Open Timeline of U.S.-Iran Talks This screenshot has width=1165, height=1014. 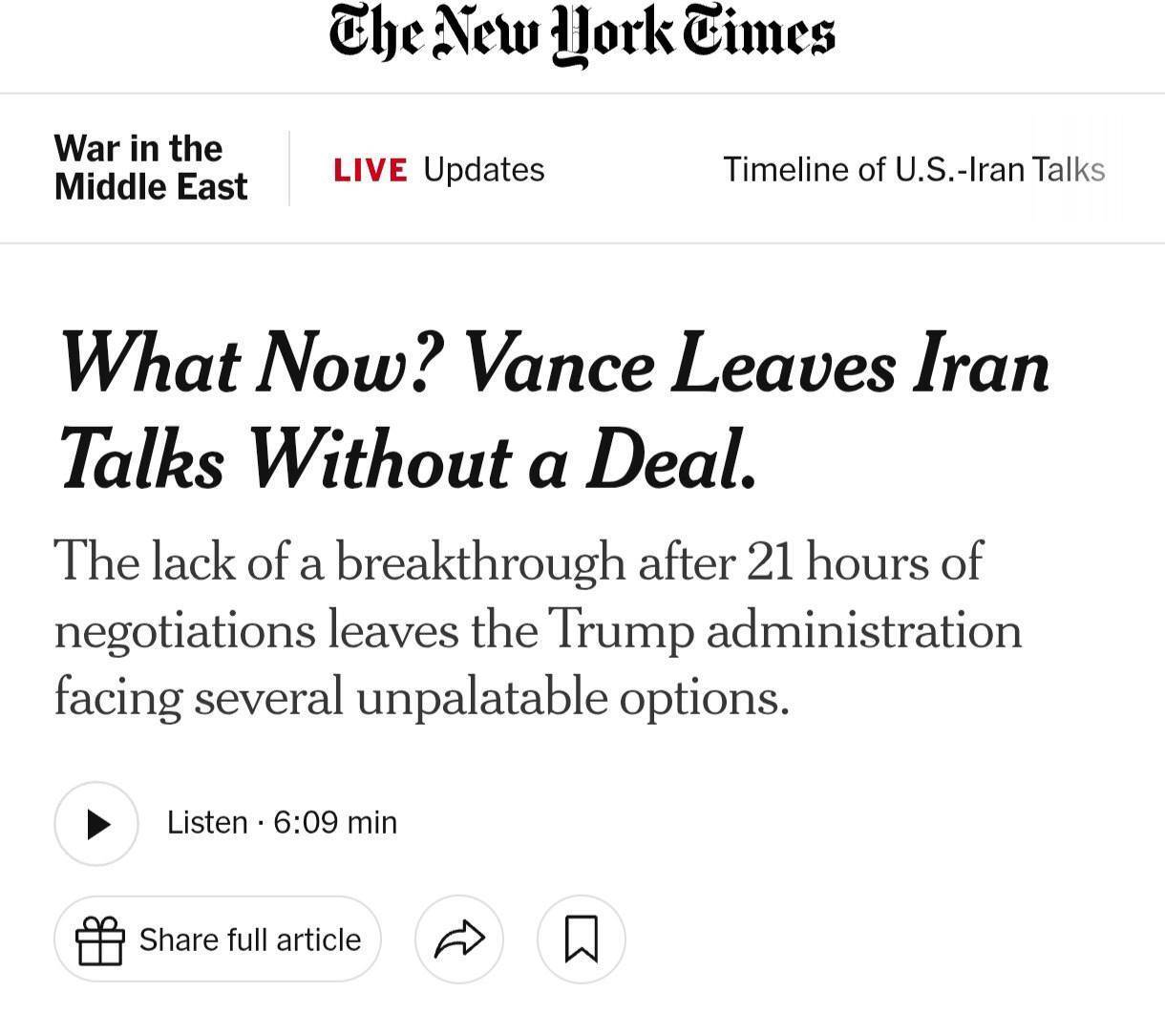913,170
